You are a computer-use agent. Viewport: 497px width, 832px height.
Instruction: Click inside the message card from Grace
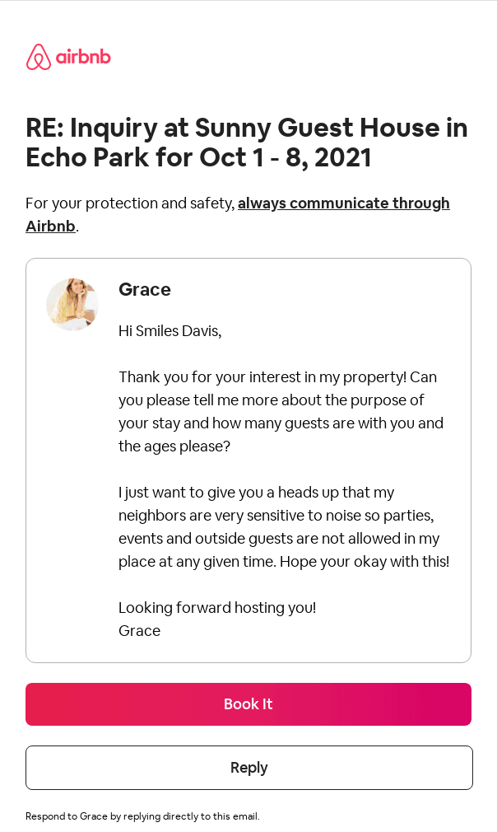pyautogui.click(x=248, y=460)
